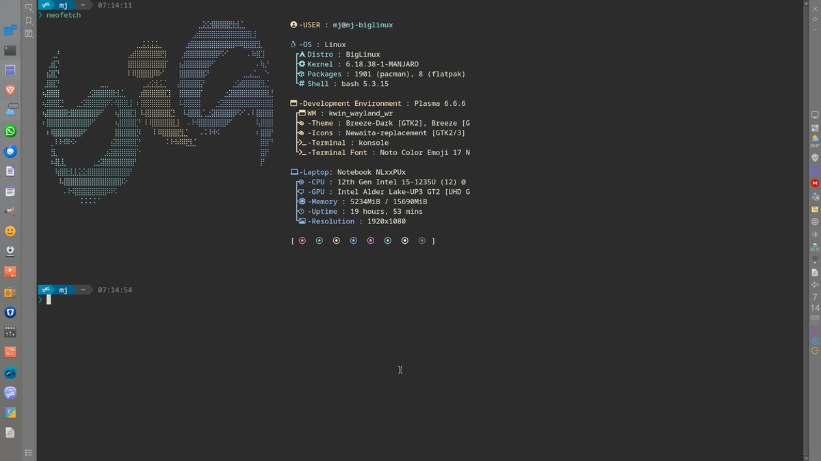This screenshot has width=821, height=461.
Task: Open the weather widget showing 20.9°
Action: (815, 141)
